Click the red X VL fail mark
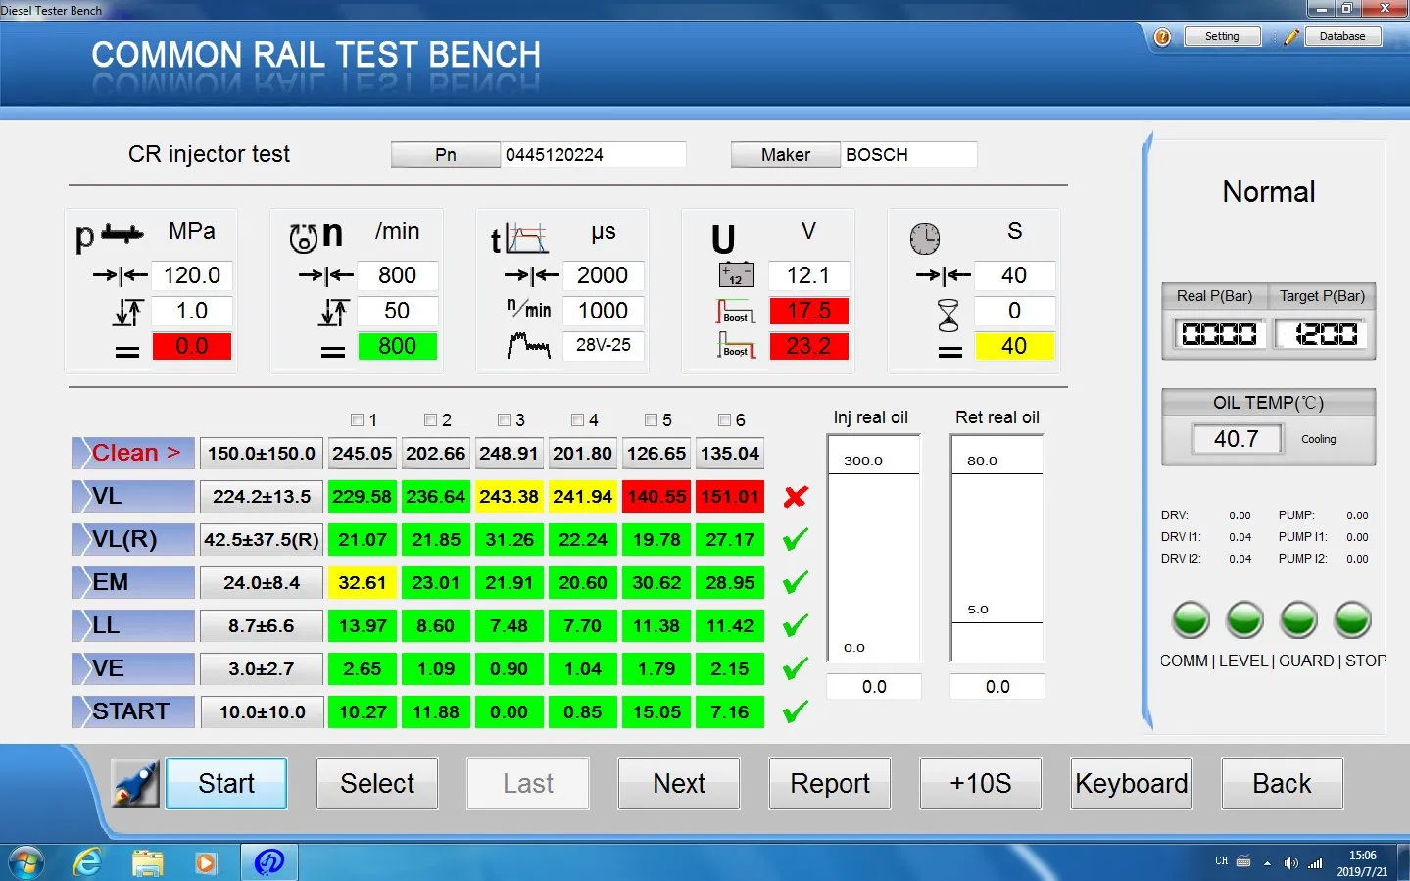The width and height of the screenshot is (1410, 881). pos(796,497)
